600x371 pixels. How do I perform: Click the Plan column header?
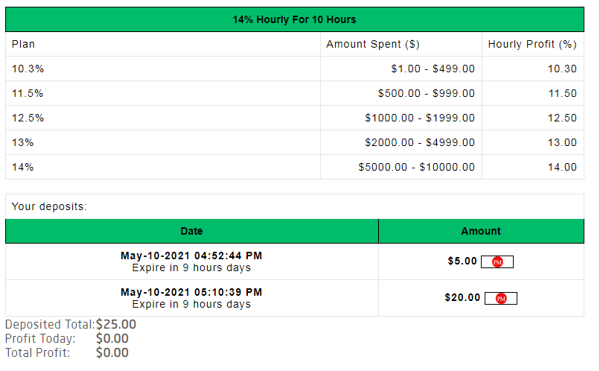click(x=23, y=44)
